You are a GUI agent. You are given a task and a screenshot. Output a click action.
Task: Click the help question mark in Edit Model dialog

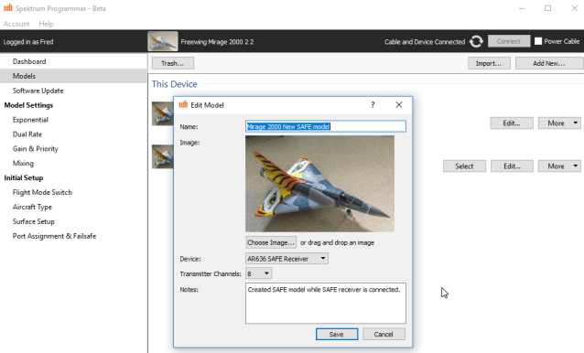373,105
